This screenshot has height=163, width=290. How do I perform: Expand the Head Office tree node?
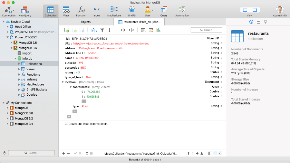coord(7,27)
